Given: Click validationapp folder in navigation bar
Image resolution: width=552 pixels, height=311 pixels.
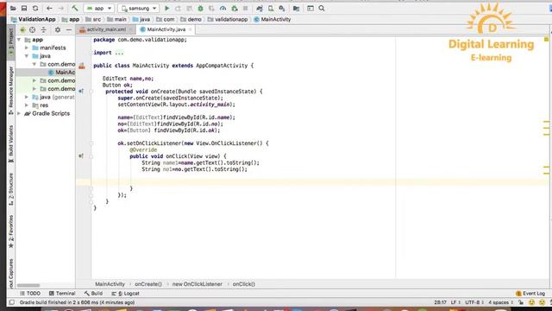Looking at the screenshot, I should click(228, 19).
